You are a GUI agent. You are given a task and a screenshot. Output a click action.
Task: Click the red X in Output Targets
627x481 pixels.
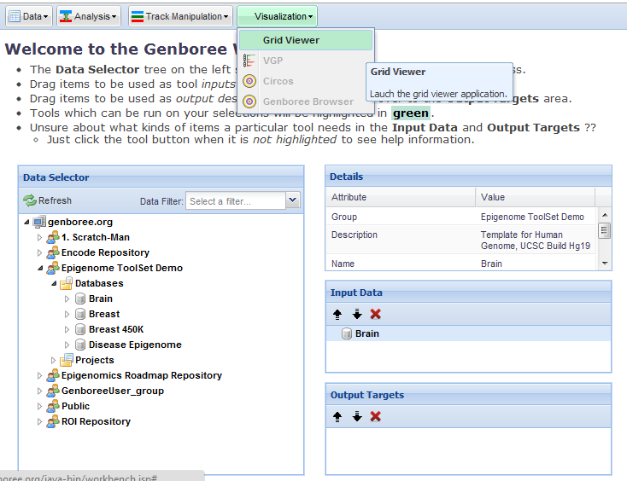[375, 416]
